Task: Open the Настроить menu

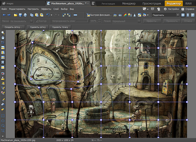Action: tap(33, 9)
